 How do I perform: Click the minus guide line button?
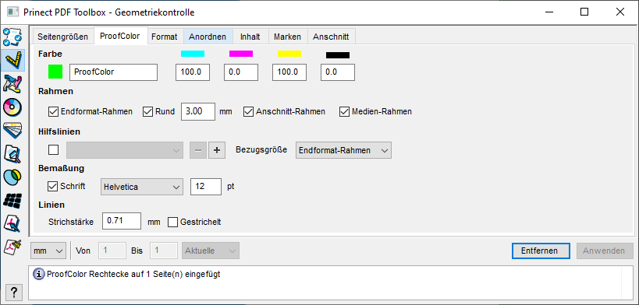point(198,150)
